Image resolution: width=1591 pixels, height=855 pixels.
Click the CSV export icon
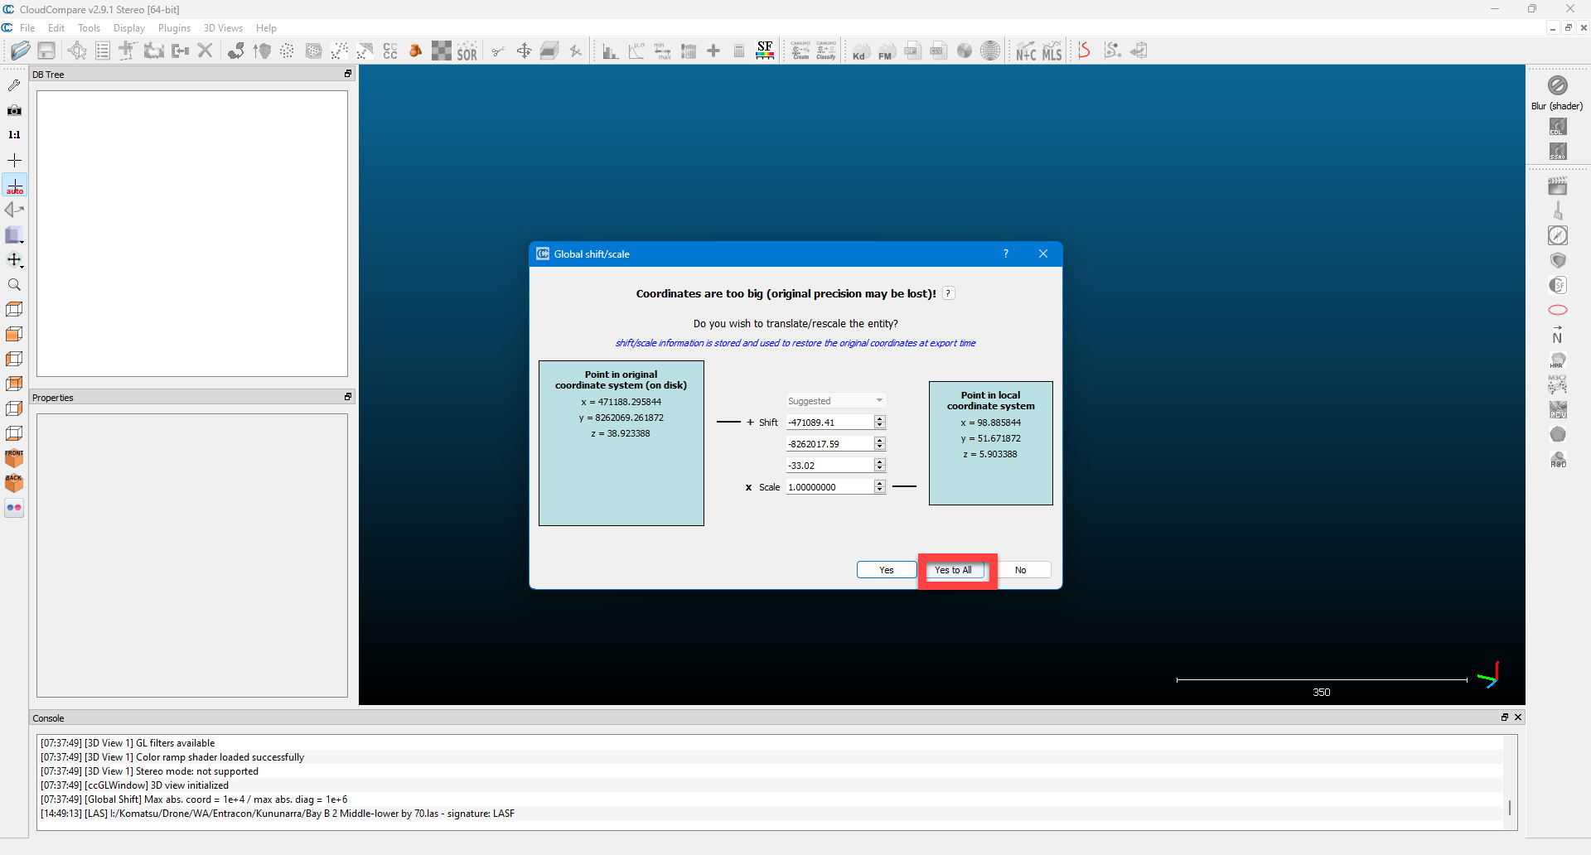coord(938,51)
